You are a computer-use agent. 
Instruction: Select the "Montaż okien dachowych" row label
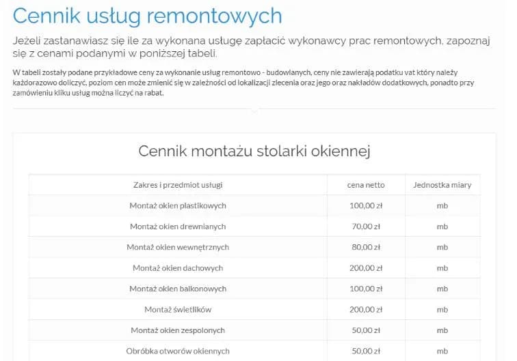pos(178,268)
